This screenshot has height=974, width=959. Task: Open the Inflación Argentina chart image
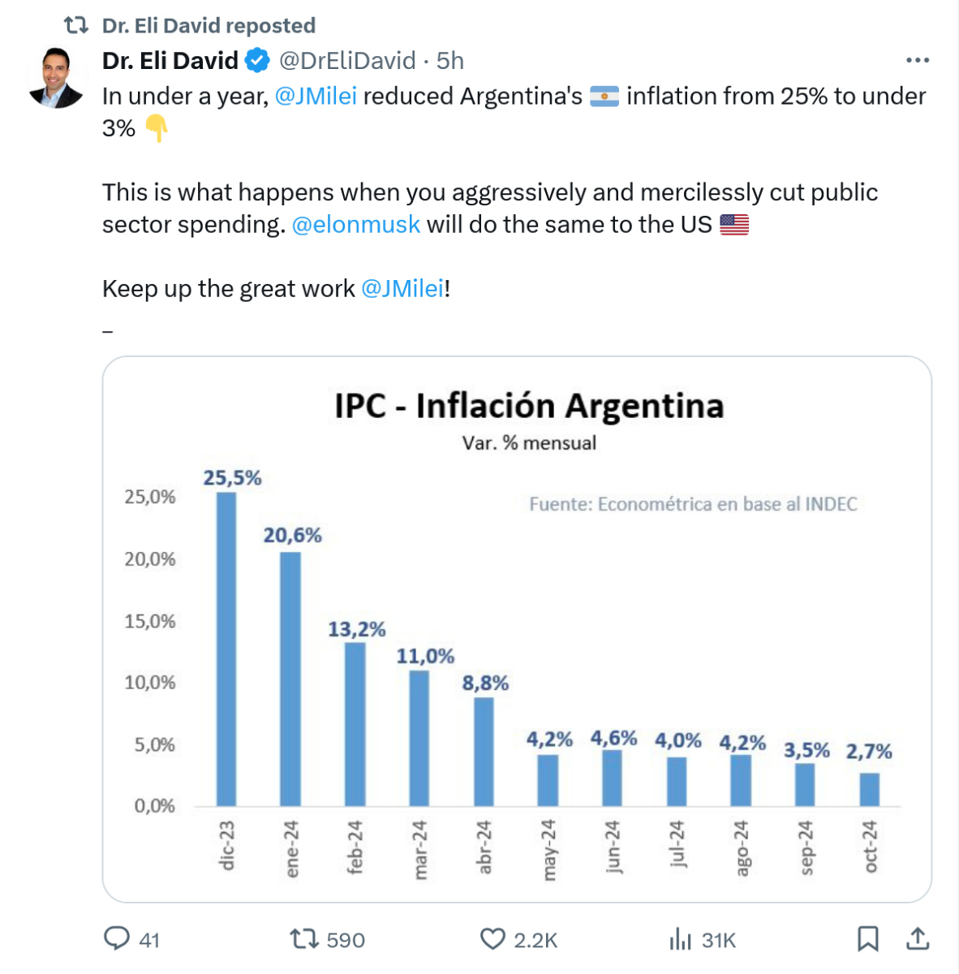[517, 629]
